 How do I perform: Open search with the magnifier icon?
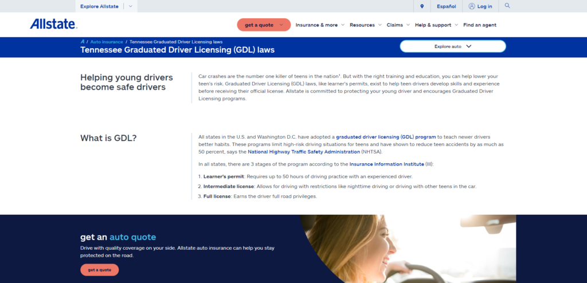click(x=507, y=6)
